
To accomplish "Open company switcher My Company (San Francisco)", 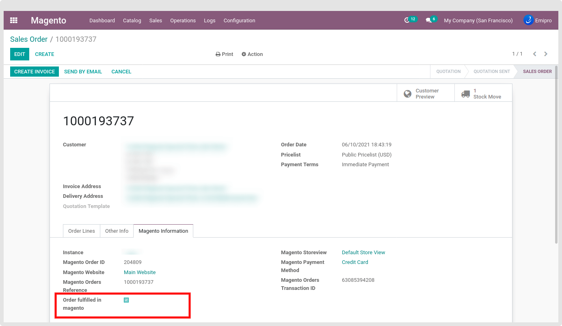I will (478, 20).
